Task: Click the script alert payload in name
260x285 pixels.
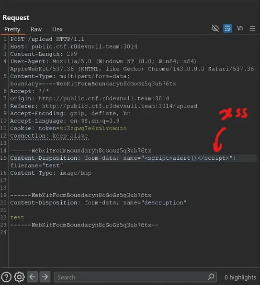Action: click(x=187, y=158)
